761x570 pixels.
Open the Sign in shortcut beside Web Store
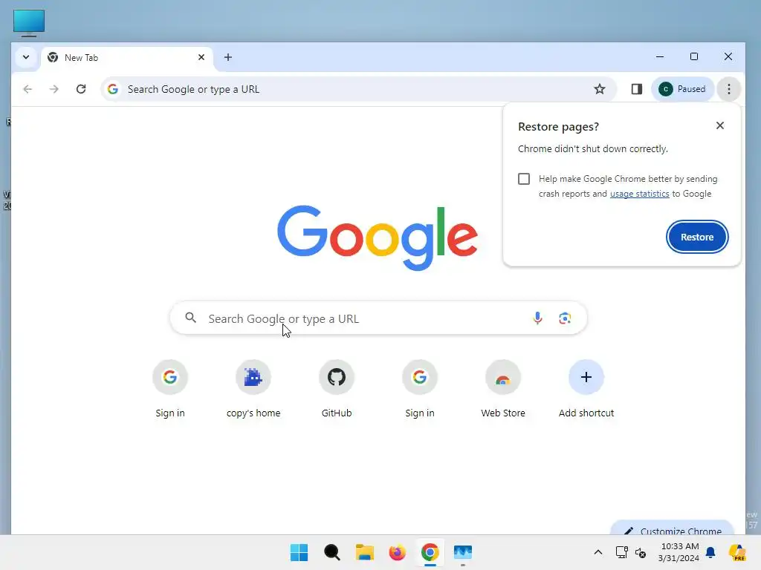[x=420, y=389]
